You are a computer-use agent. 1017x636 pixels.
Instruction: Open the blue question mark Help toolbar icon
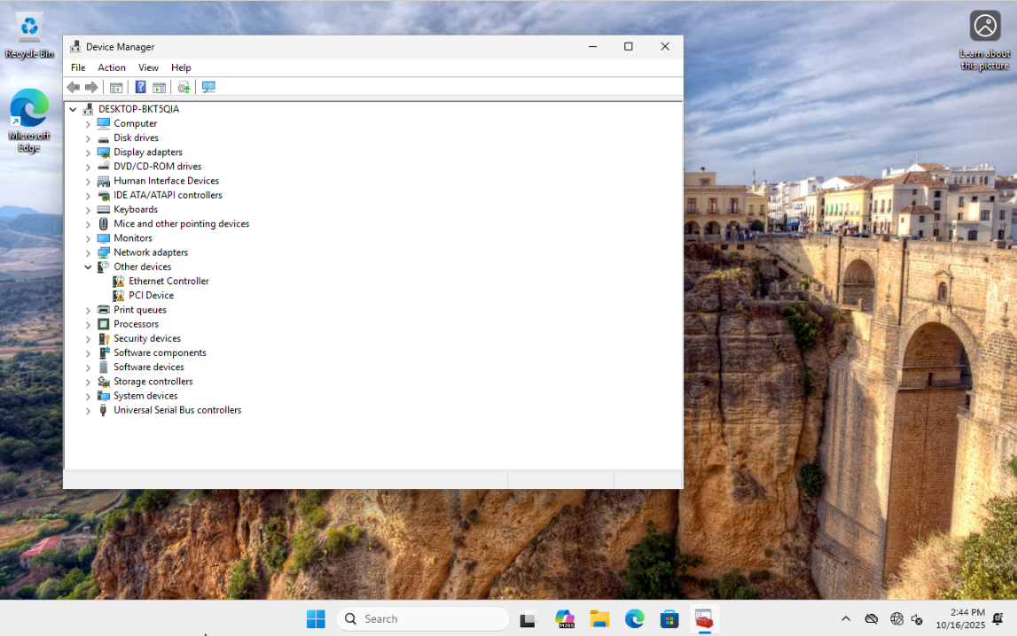coord(140,87)
